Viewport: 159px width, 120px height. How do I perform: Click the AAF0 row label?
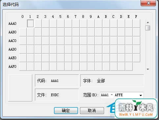coord(13,66)
